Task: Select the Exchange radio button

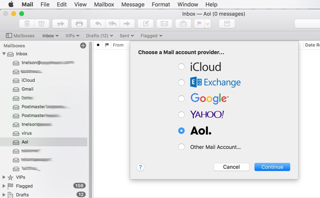Action: point(181,83)
